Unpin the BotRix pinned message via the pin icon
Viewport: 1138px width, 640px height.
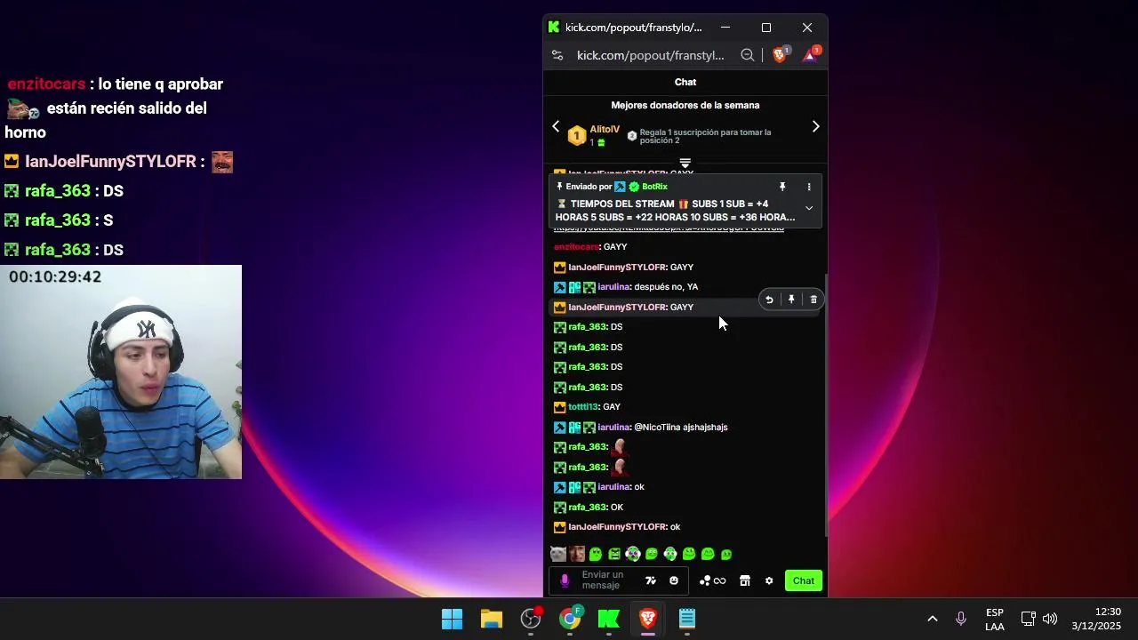tap(782, 187)
